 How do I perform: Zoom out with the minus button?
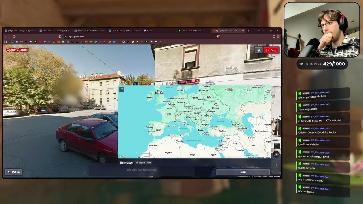[276, 171]
